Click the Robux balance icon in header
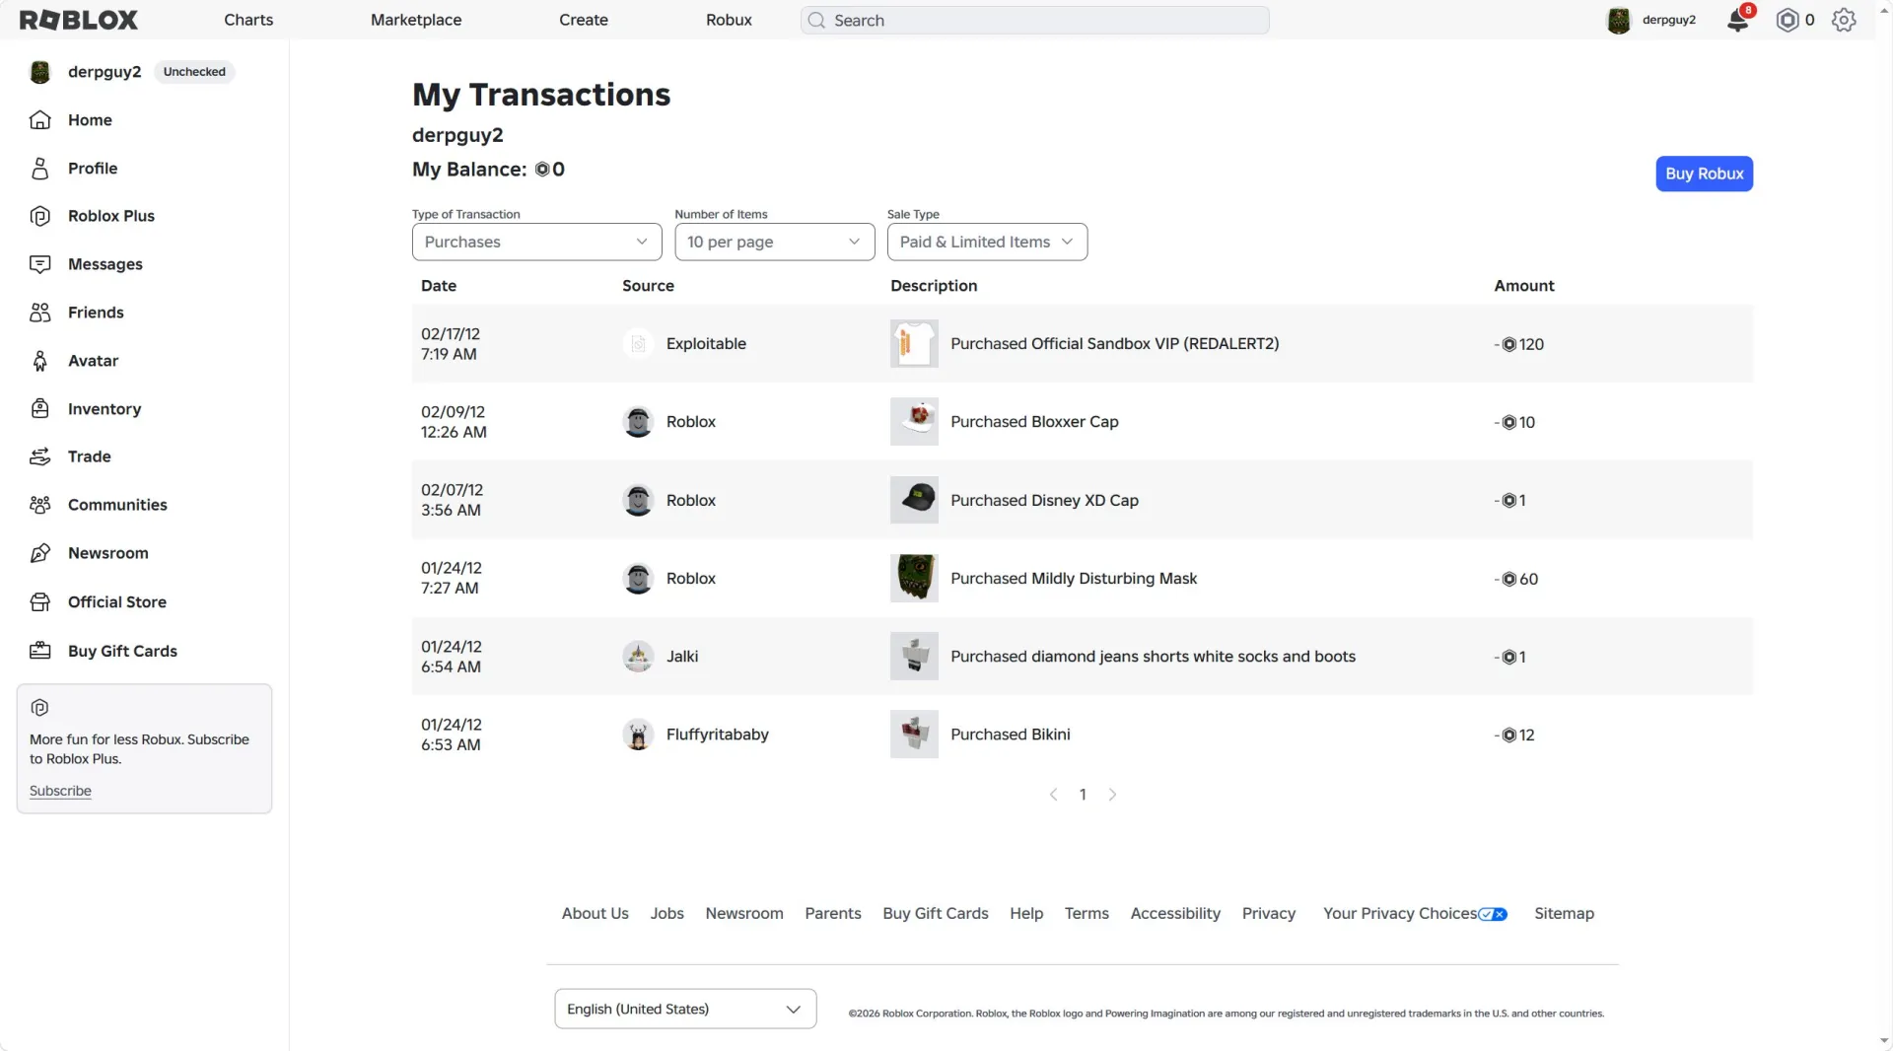1893x1051 pixels. 1788,20
